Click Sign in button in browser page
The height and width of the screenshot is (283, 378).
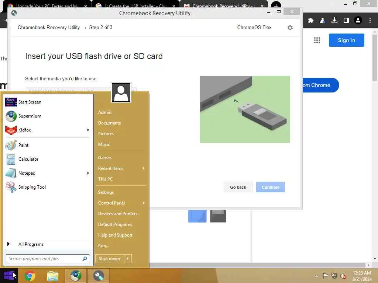point(346,40)
